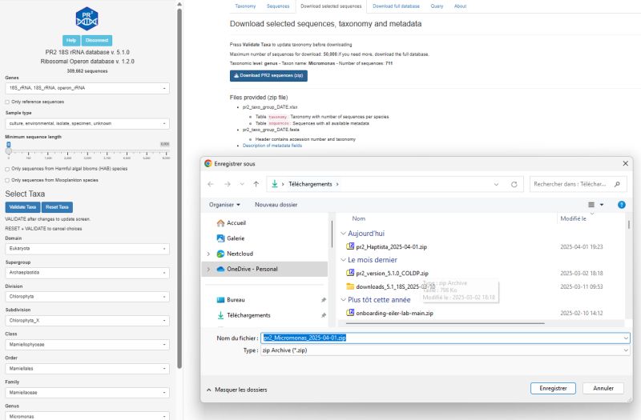Click the search magnifier icon in dialog
The width and height of the screenshot is (641, 420).
click(x=617, y=184)
